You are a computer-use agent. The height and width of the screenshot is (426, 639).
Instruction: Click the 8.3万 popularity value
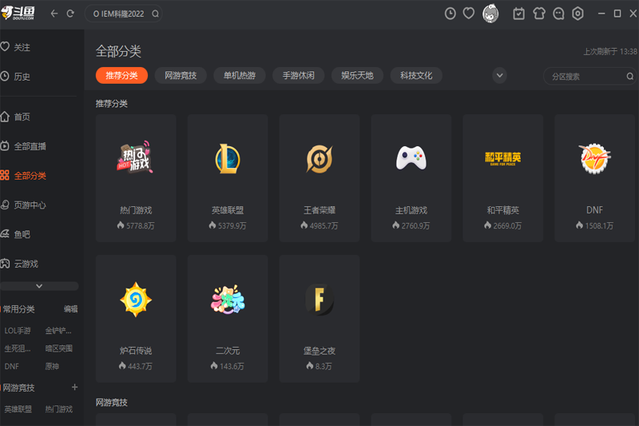click(x=323, y=366)
